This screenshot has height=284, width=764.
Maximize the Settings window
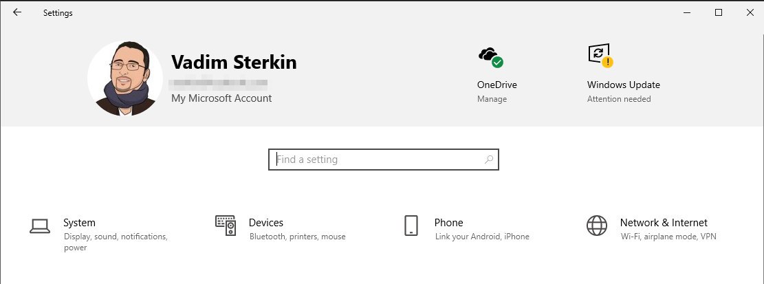pyautogui.click(x=718, y=12)
